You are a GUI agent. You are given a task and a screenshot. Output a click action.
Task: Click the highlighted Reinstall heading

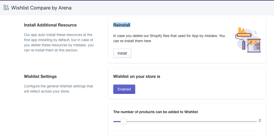pos(122,25)
